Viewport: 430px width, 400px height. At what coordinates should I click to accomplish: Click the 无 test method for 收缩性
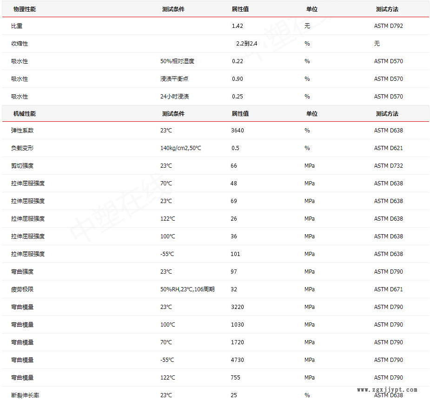pos(377,44)
